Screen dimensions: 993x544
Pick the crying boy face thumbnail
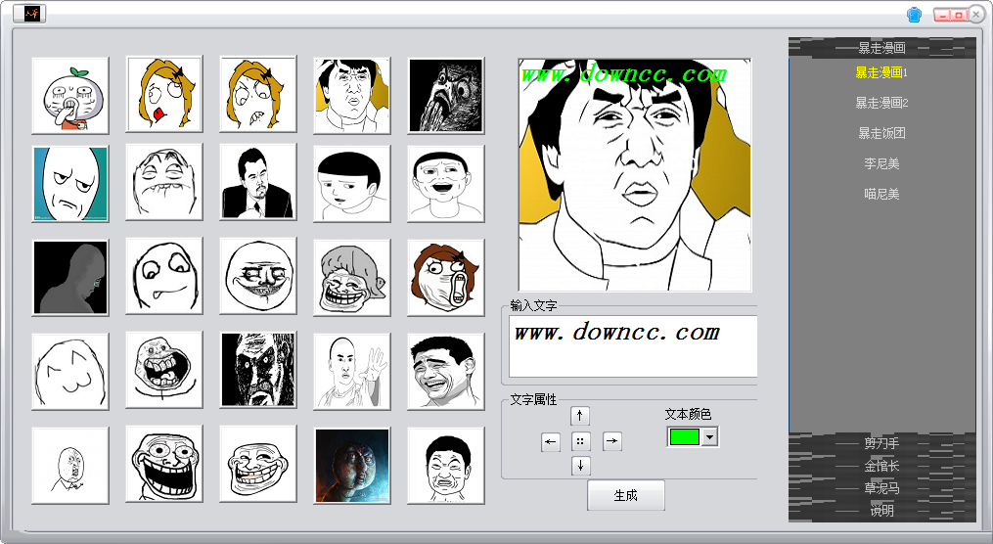(x=446, y=466)
